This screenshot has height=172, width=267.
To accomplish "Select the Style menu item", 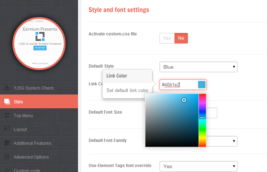I will pyautogui.click(x=39, y=102).
